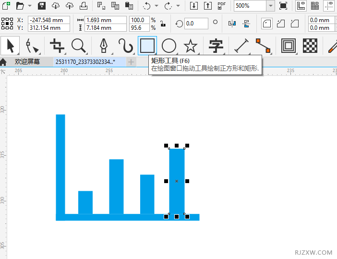This screenshot has height=259, width=337.
Task: Select the Crop tool
Action: click(x=57, y=46)
